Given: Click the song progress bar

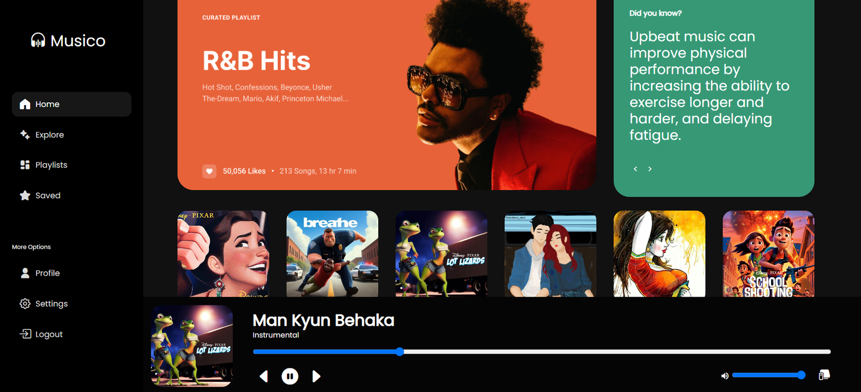Looking at the screenshot, I should pos(542,352).
